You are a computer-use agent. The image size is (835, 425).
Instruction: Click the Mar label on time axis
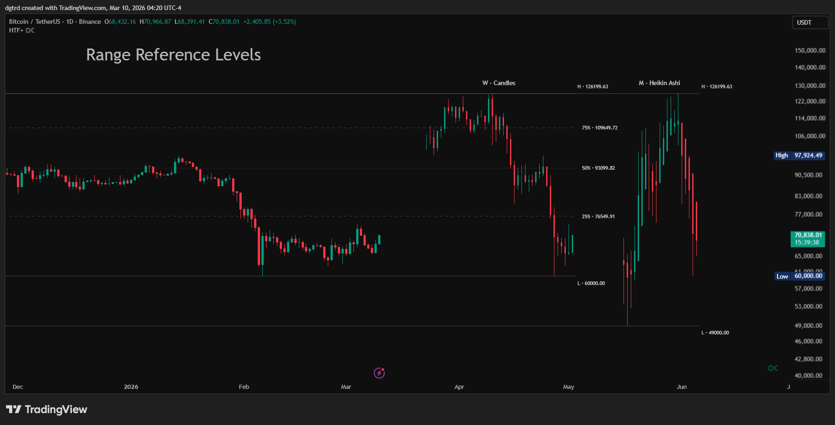(346, 387)
